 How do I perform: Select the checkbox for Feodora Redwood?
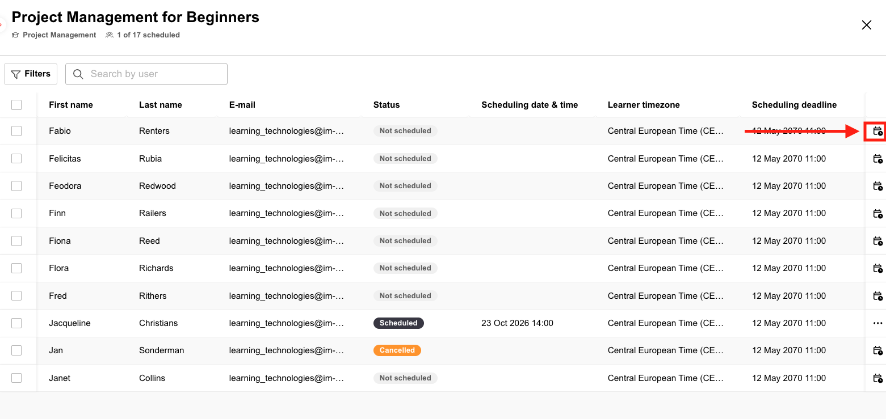(x=16, y=186)
